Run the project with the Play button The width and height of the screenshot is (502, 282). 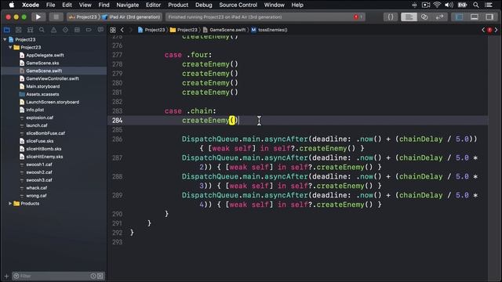click(x=38, y=17)
